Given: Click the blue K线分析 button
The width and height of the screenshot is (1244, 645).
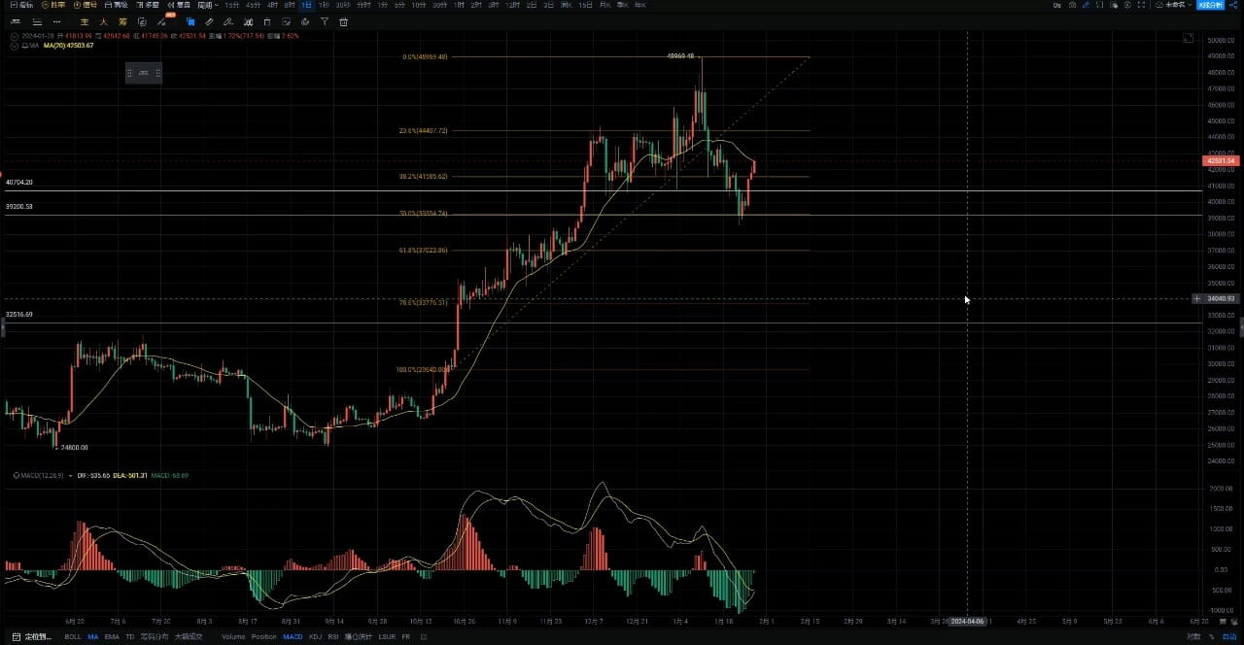Looking at the screenshot, I should pyautogui.click(x=1211, y=5).
